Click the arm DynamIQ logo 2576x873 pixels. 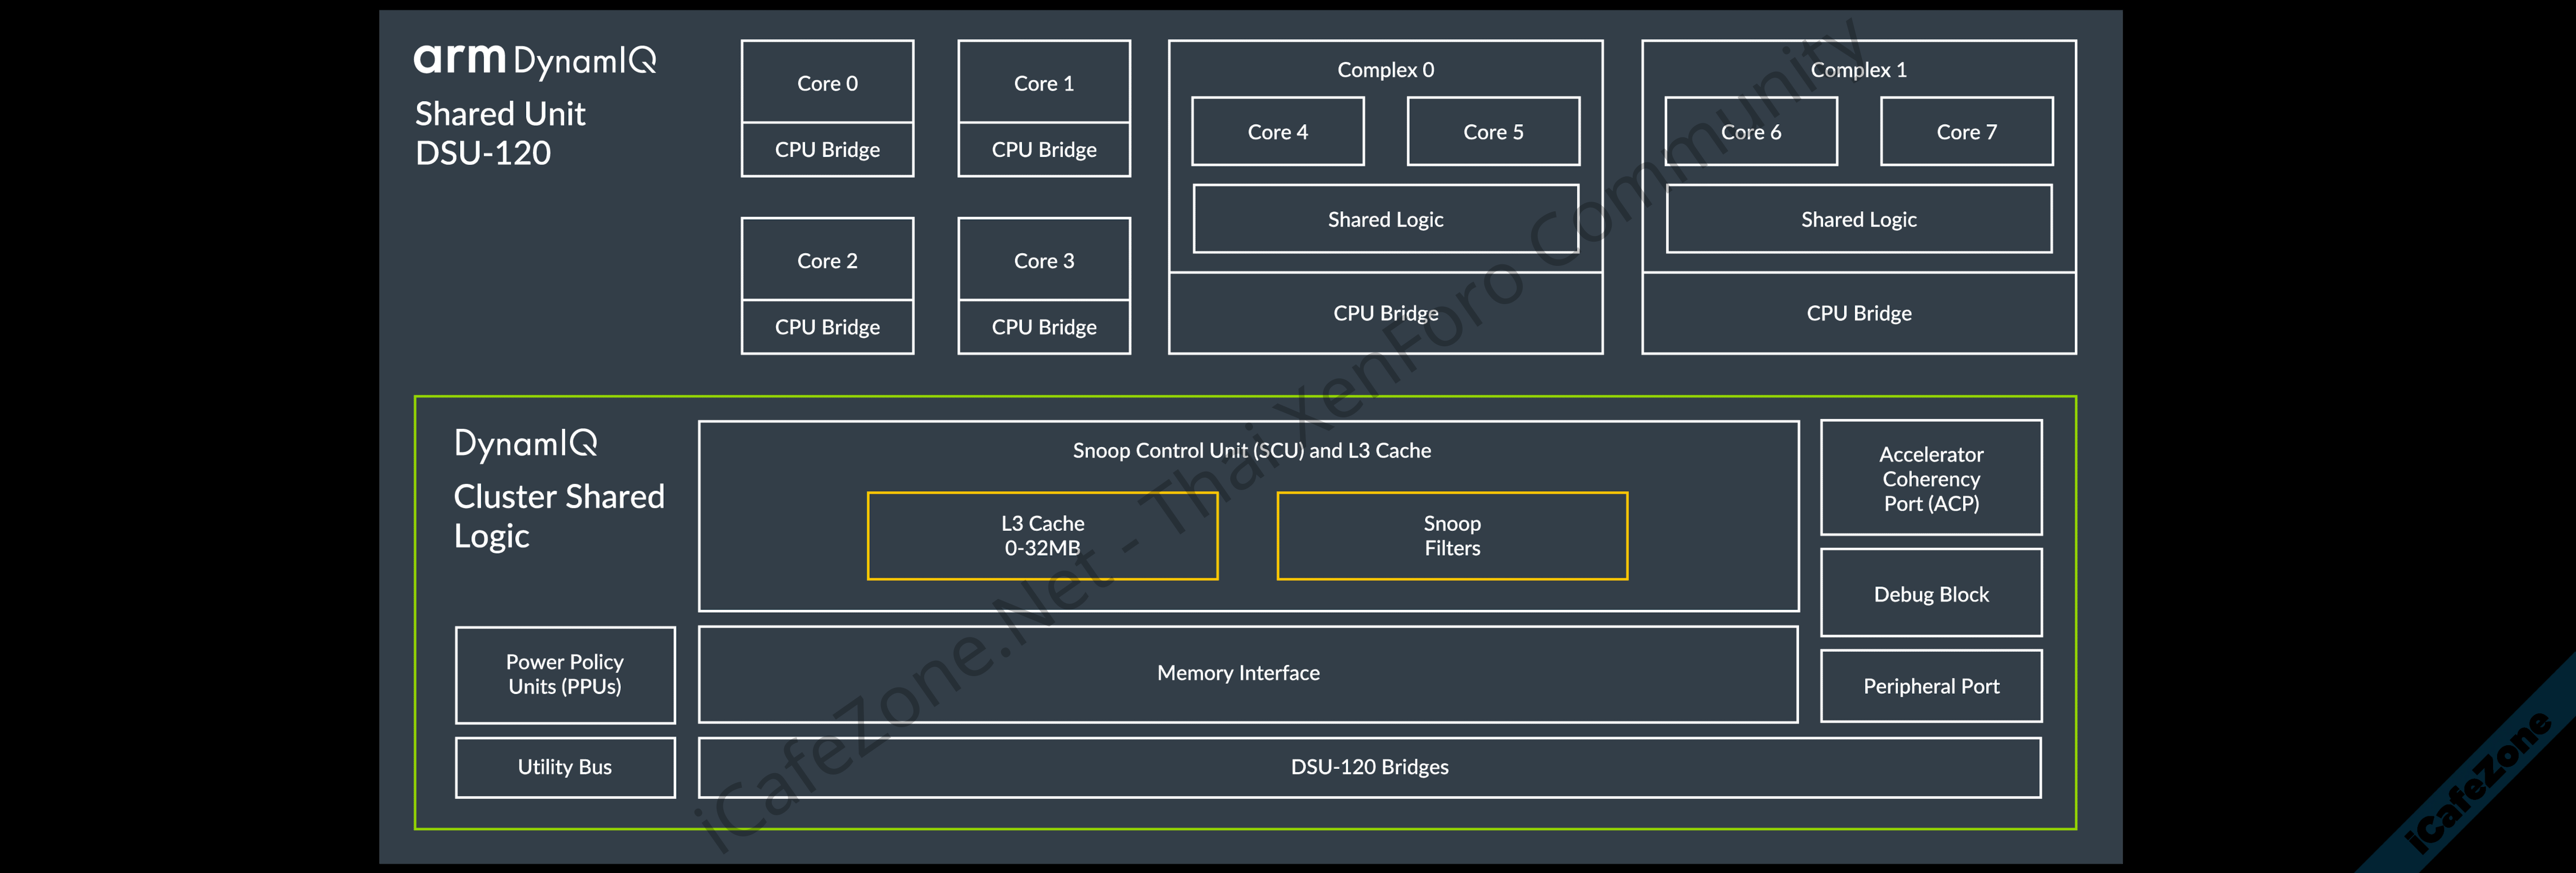[535, 60]
